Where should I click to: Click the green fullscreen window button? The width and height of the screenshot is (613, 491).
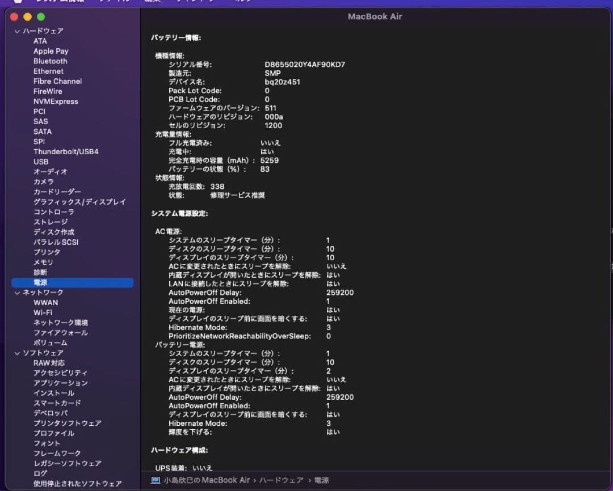[x=41, y=17]
